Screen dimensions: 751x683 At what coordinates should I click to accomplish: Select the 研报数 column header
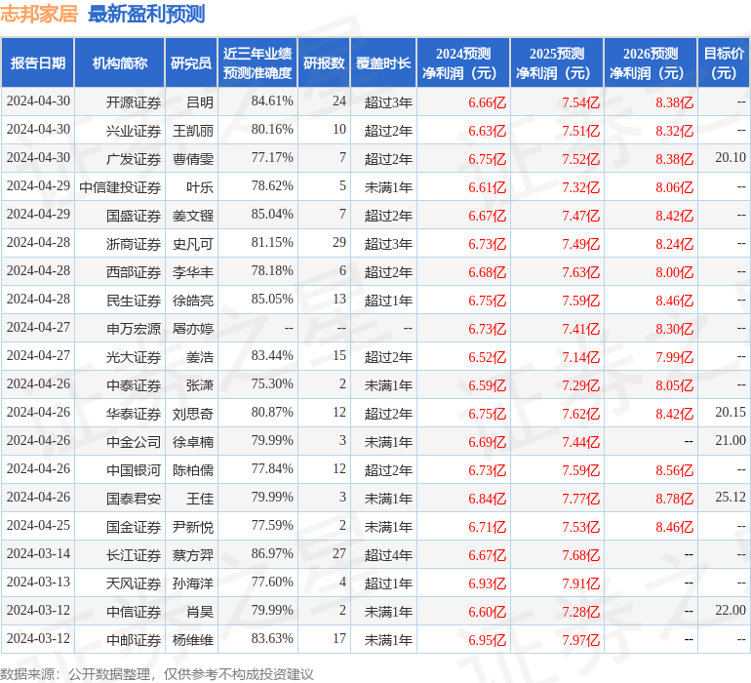coord(324,63)
